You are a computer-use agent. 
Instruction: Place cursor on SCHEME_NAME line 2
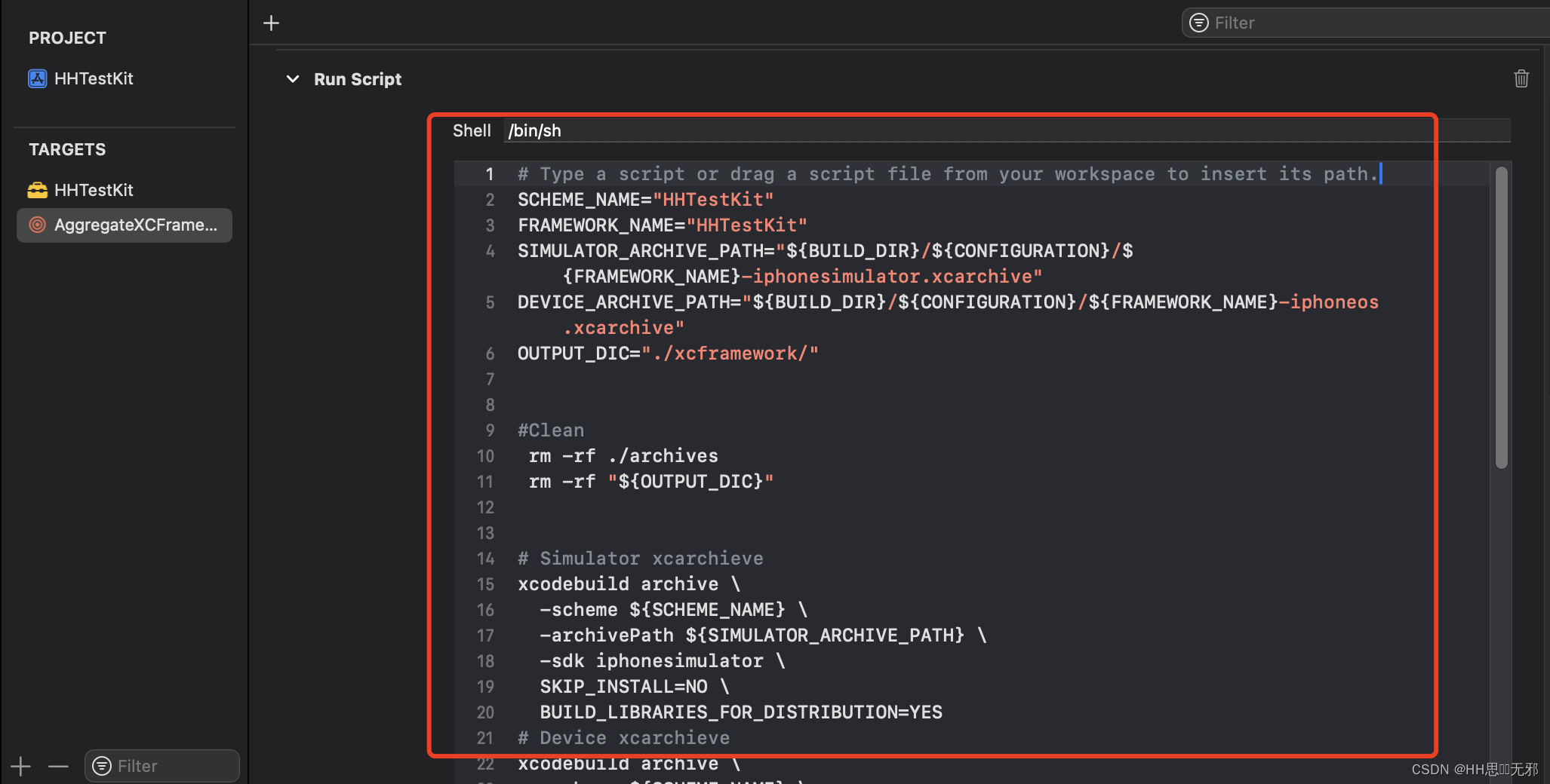click(x=645, y=200)
